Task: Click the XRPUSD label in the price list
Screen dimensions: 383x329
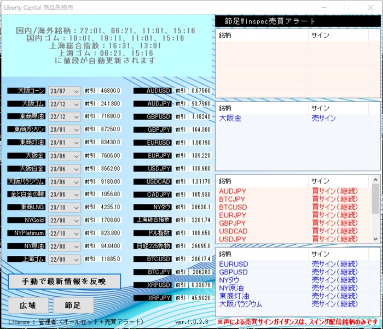Action: [153, 285]
